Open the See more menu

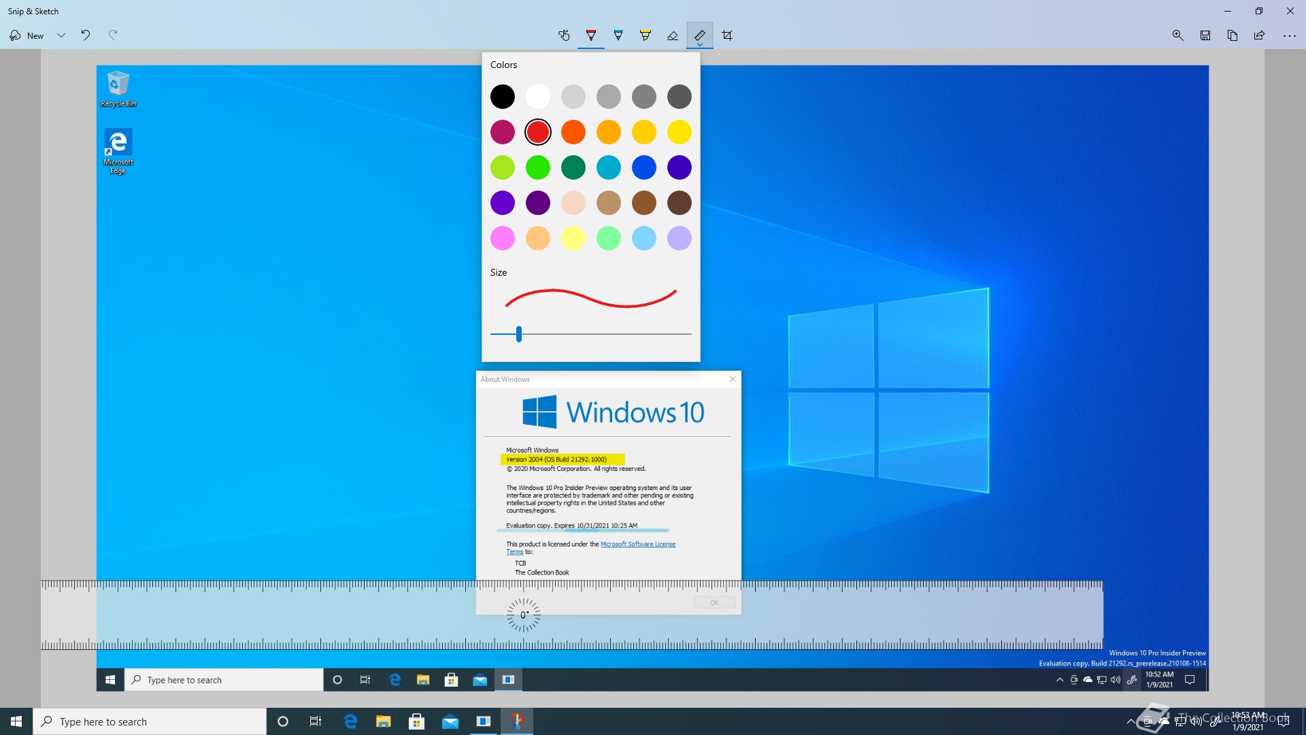click(x=1290, y=35)
